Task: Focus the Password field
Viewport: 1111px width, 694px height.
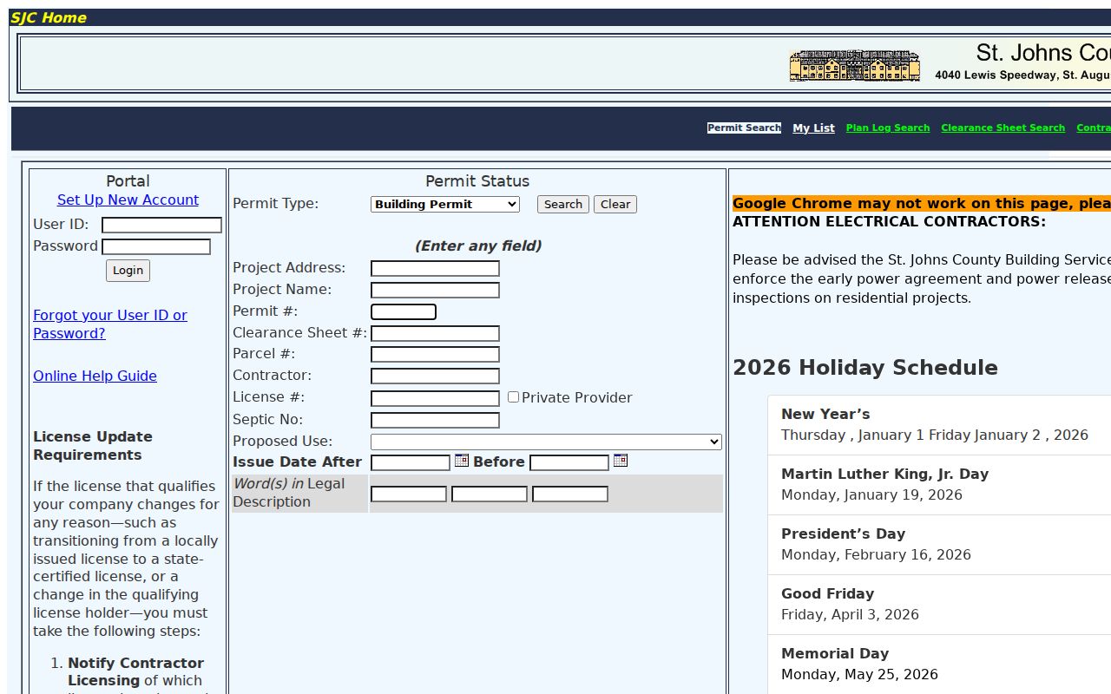Action: (156, 246)
